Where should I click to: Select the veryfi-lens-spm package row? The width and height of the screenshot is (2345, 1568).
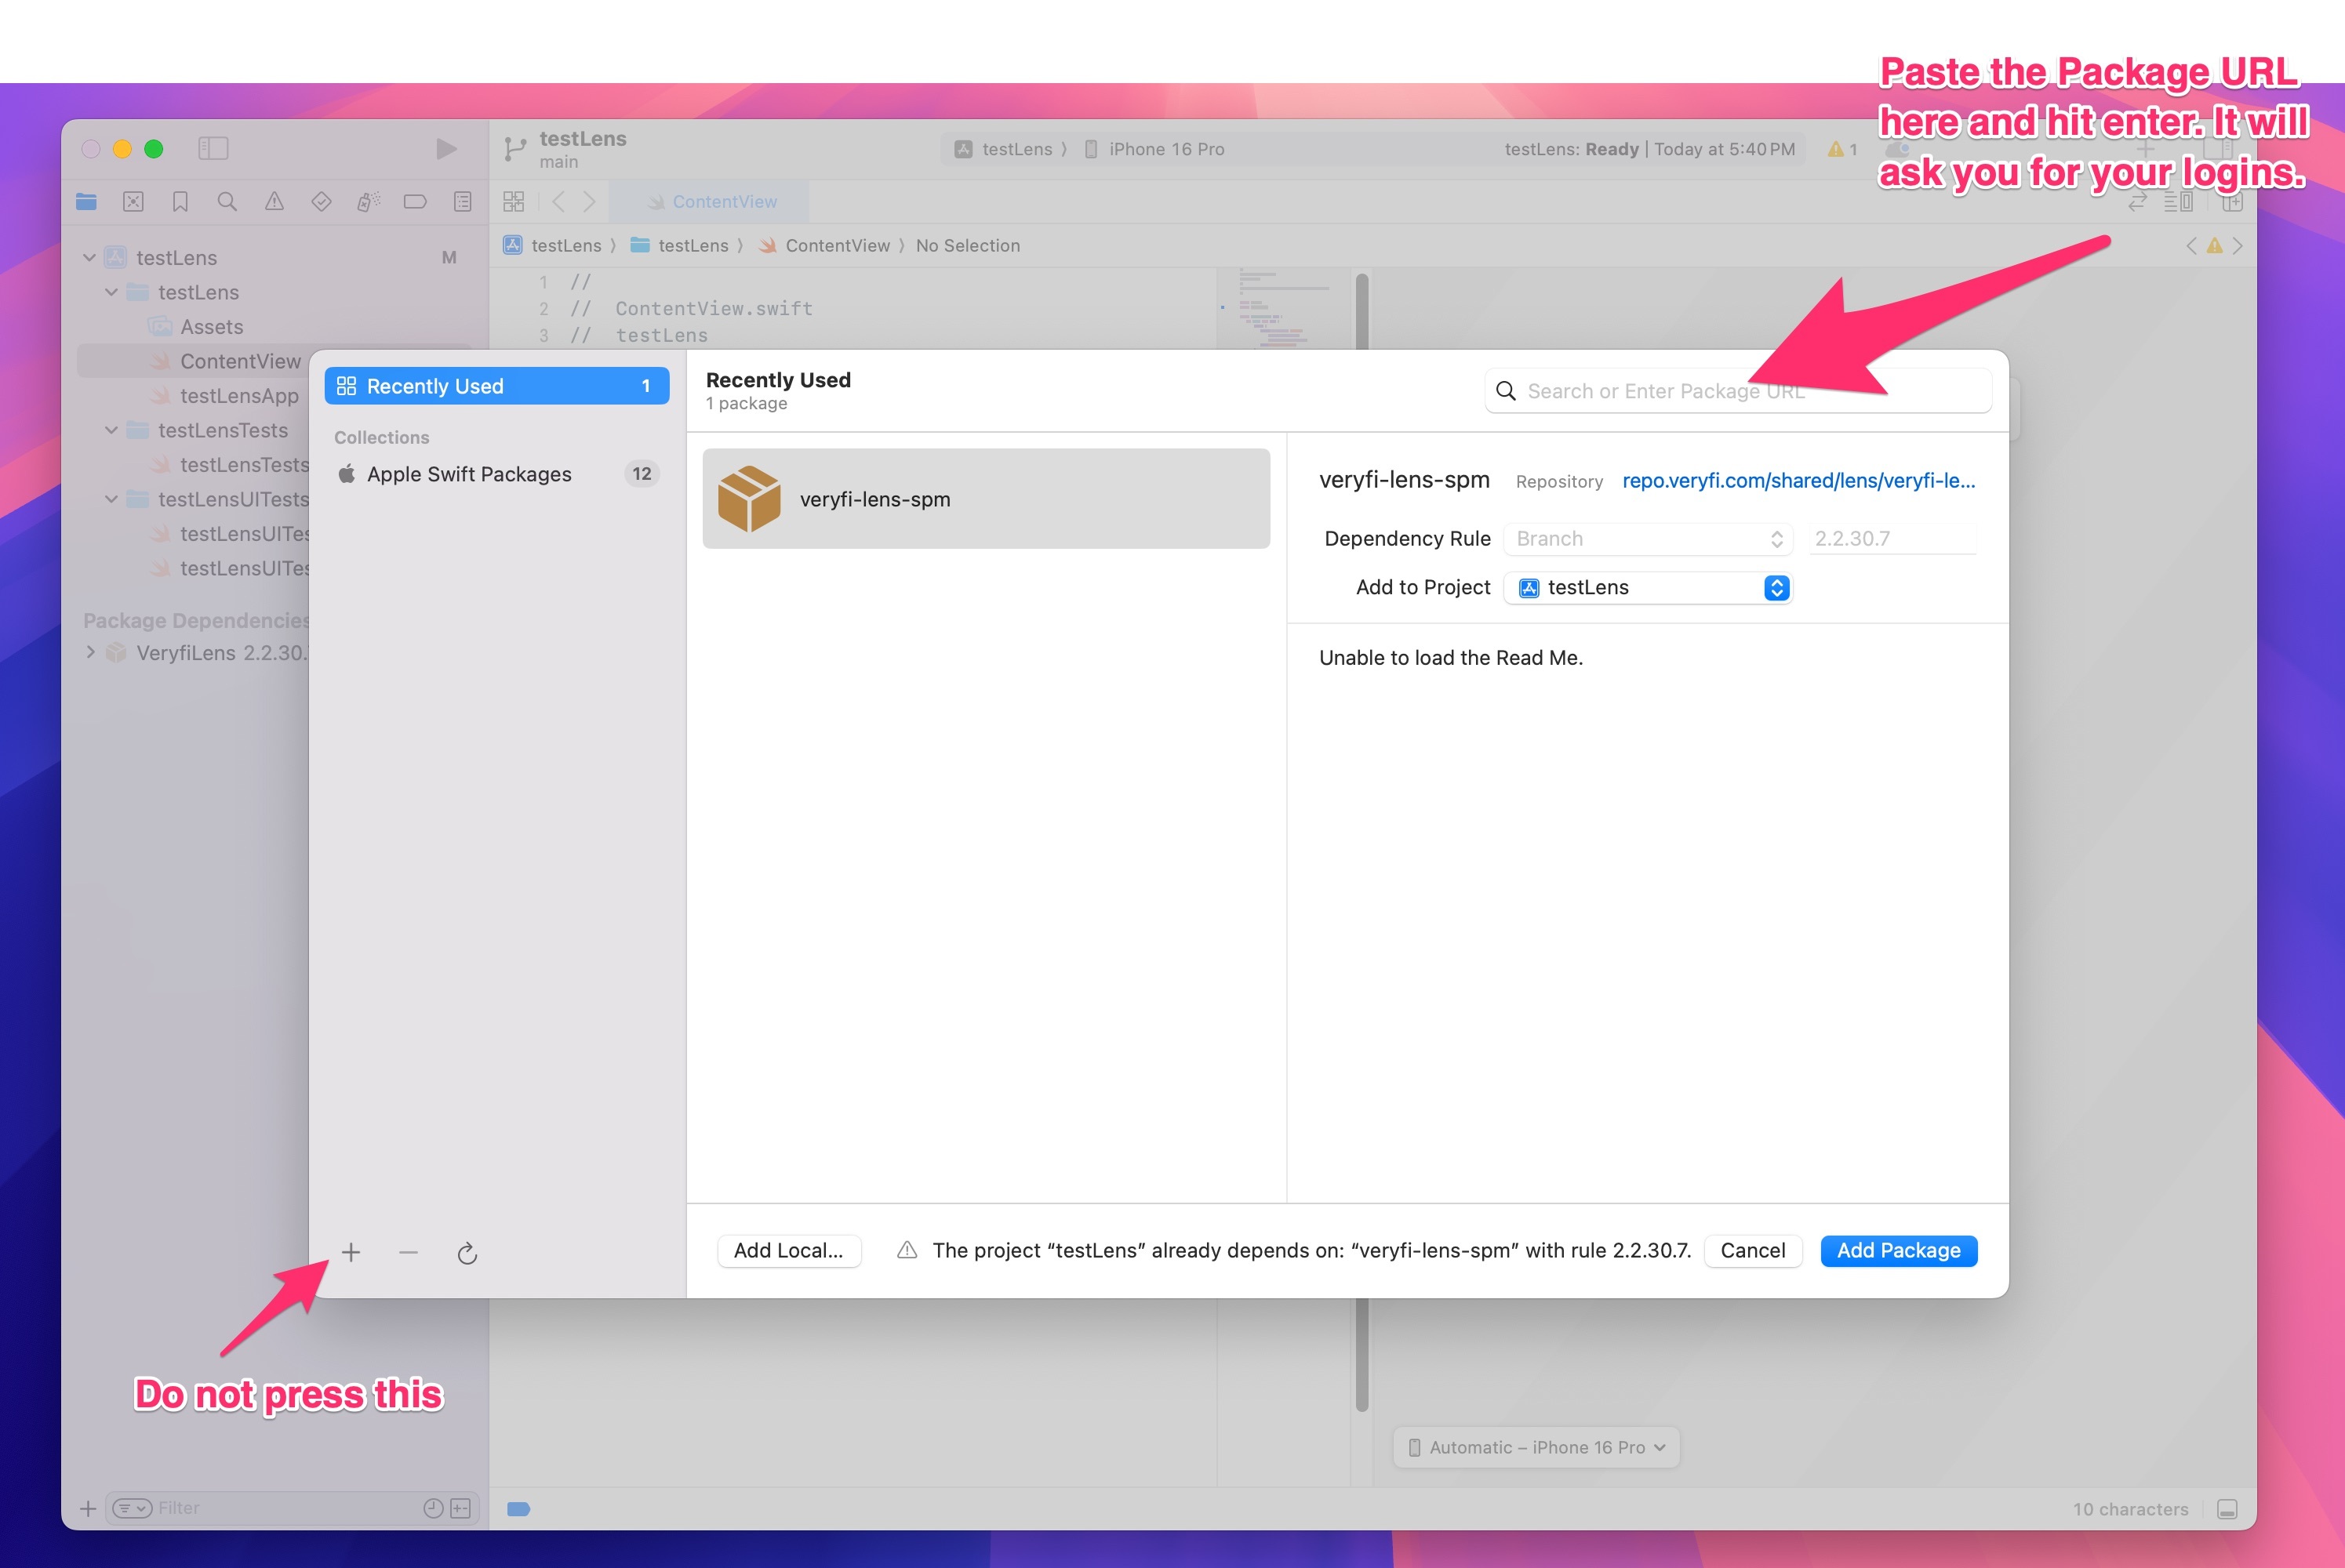click(x=985, y=499)
